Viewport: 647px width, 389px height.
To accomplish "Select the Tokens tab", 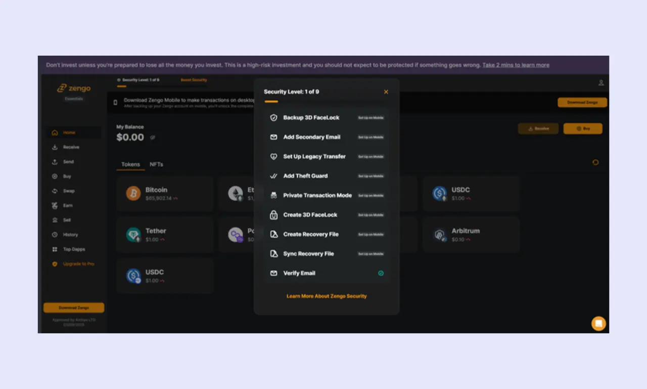I will point(130,164).
